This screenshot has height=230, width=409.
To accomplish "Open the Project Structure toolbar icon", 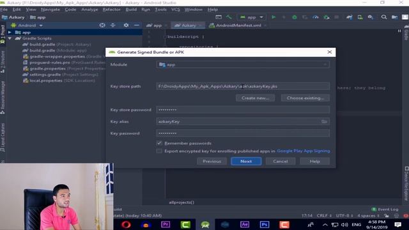I will (394, 17).
